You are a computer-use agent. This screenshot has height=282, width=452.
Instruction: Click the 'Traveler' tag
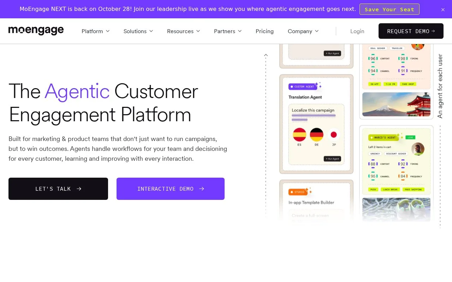coord(397,48)
